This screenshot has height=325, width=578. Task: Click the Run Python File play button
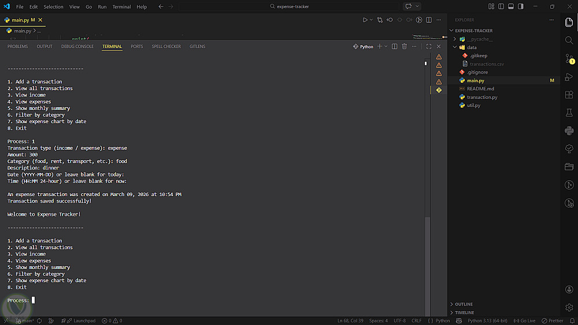[x=365, y=20]
